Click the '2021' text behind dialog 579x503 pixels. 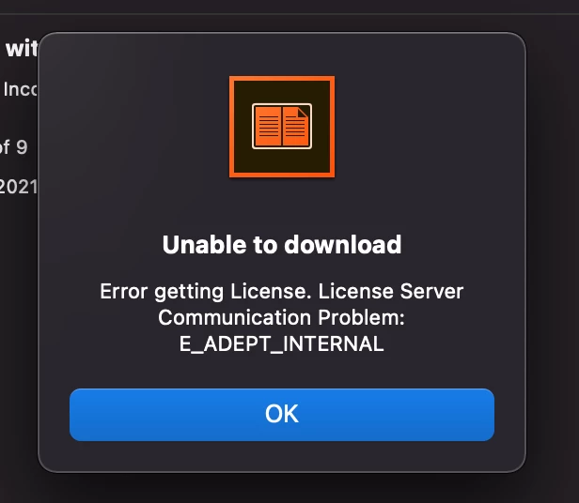(x=19, y=187)
